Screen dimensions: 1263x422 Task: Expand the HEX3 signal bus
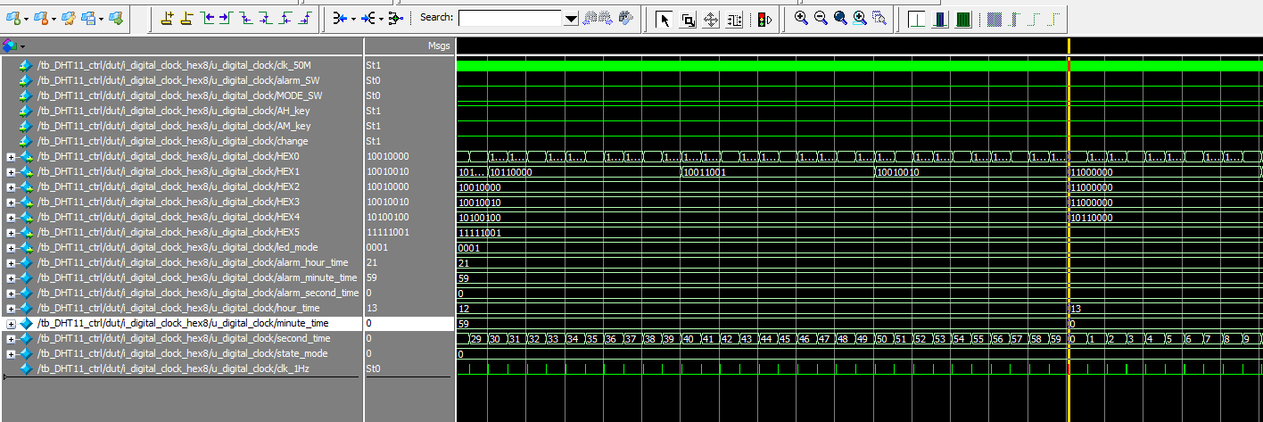click(11, 202)
